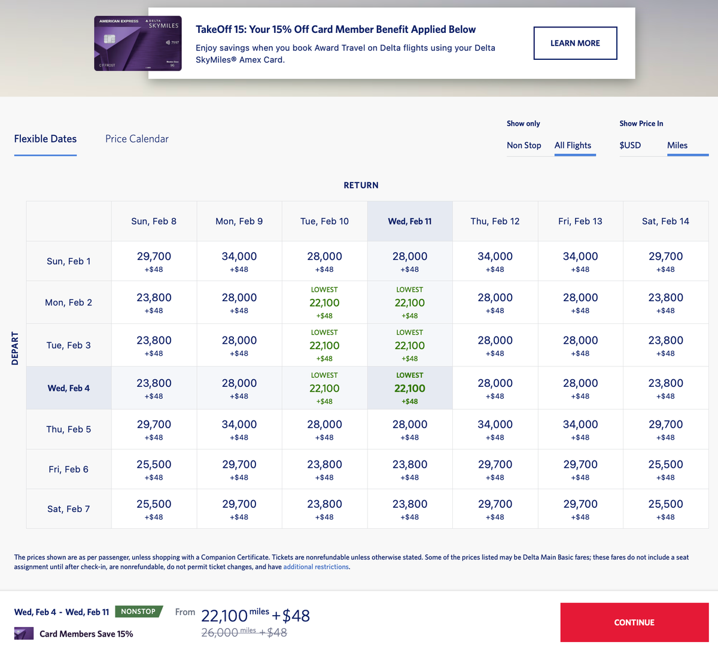This screenshot has width=718, height=648.
Task: Show only Non Stop flights
Action: pos(524,146)
